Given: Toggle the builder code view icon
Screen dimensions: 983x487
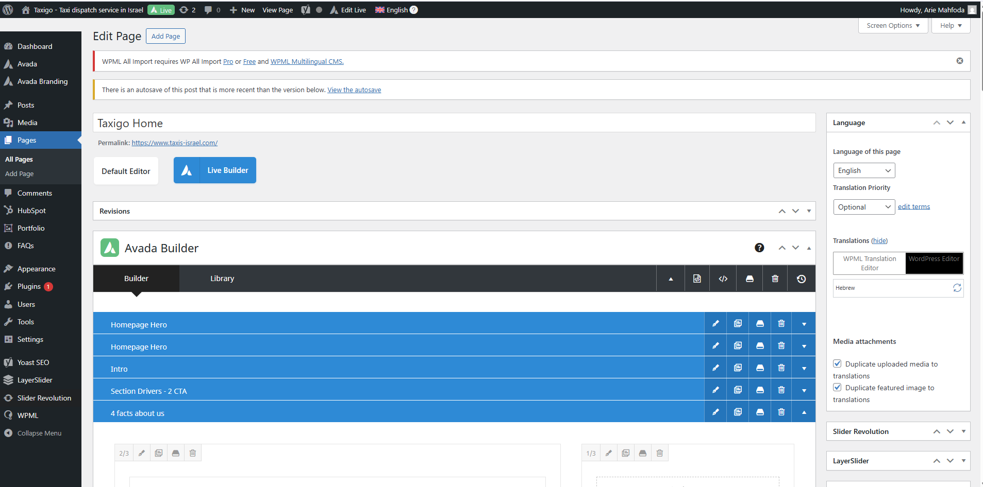Looking at the screenshot, I should [x=723, y=279].
